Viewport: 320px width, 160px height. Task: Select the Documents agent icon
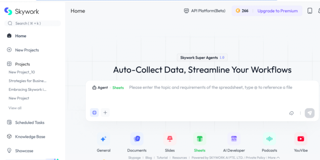coord(137,139)
